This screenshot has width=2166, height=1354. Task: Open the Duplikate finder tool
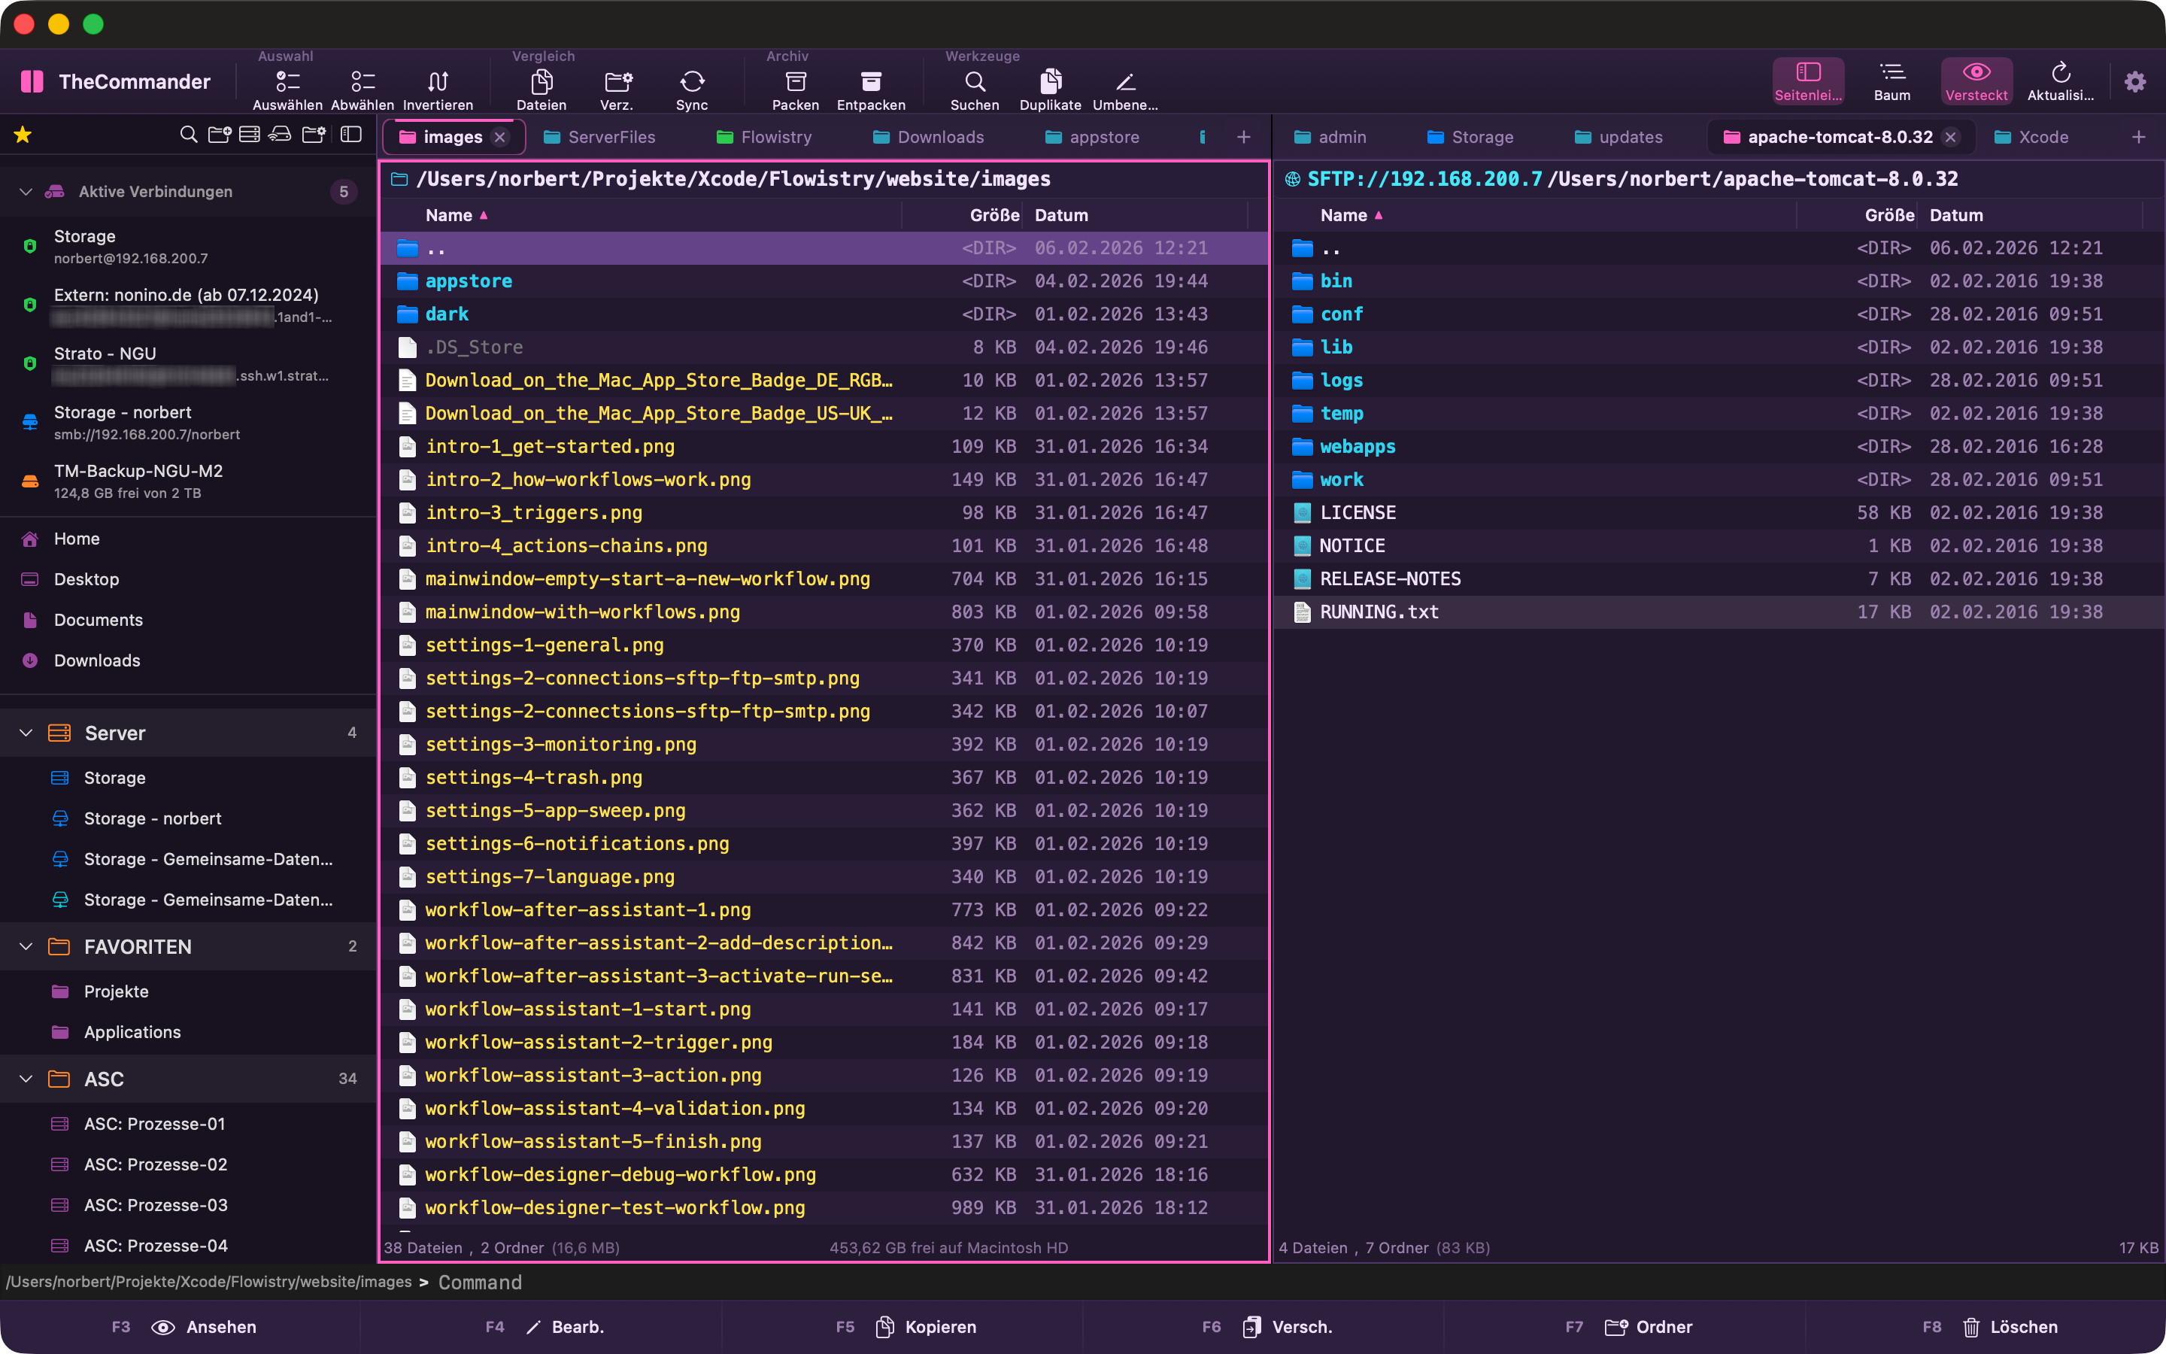(x=1050, y=83)
